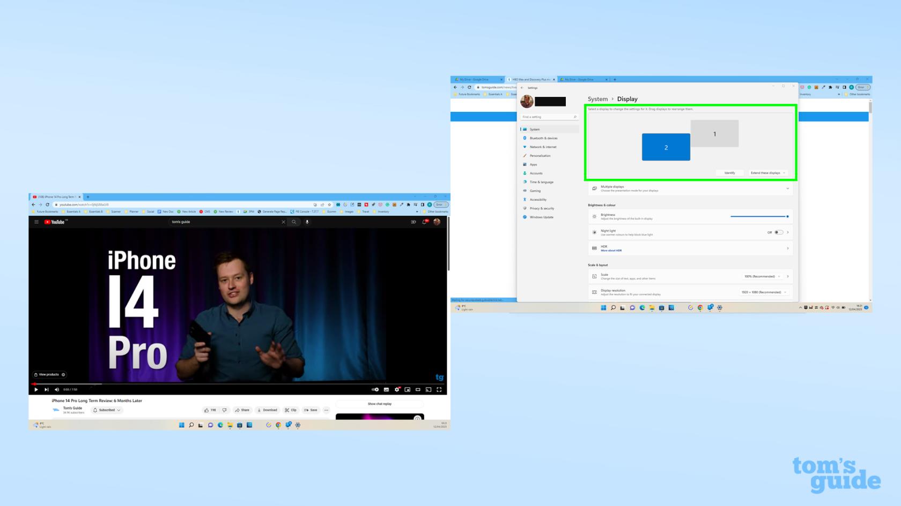The height and width of the screenshot is (506, 901).
Task: Click the Identify button
Action: [x=730, y=173]
